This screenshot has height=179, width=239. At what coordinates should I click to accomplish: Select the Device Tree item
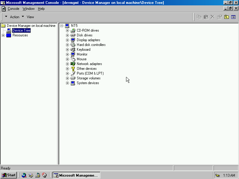(21, 30)
